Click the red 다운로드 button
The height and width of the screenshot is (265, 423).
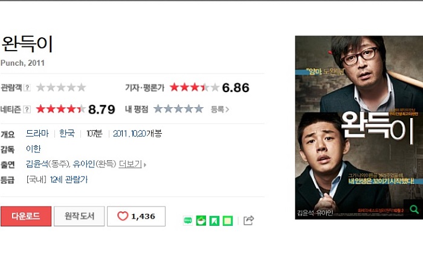(x=26, y=216)
